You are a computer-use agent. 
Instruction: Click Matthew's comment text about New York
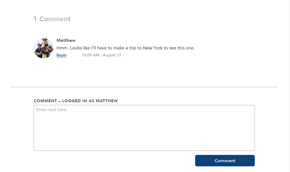point(125,48)
